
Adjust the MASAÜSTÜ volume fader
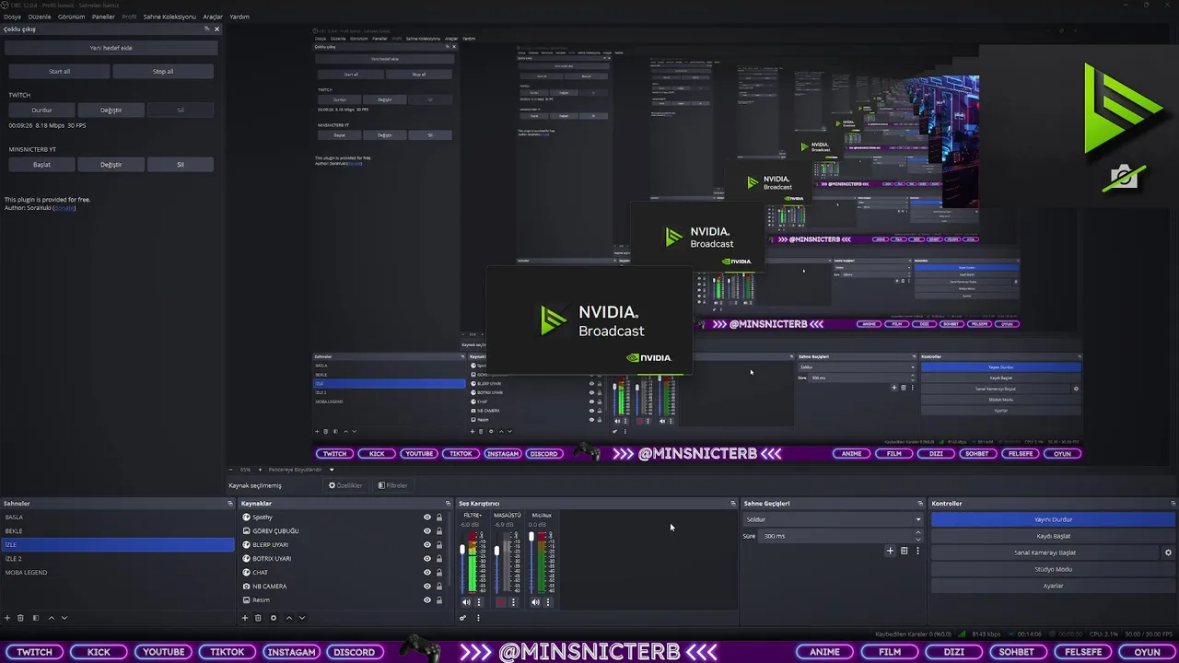(496, 551)
